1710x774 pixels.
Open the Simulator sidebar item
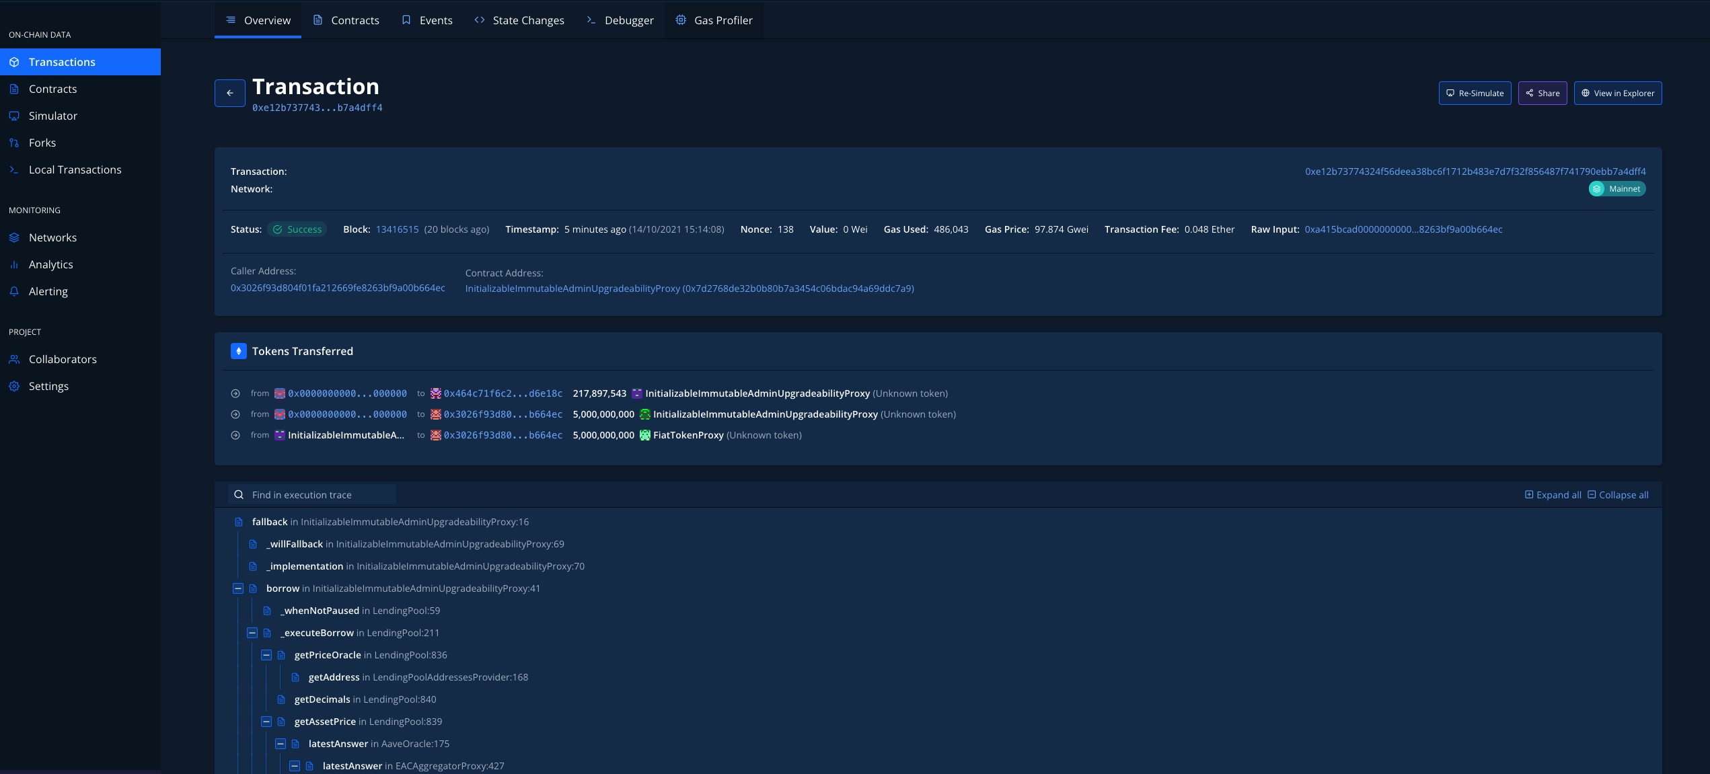[x=52, y=116]
